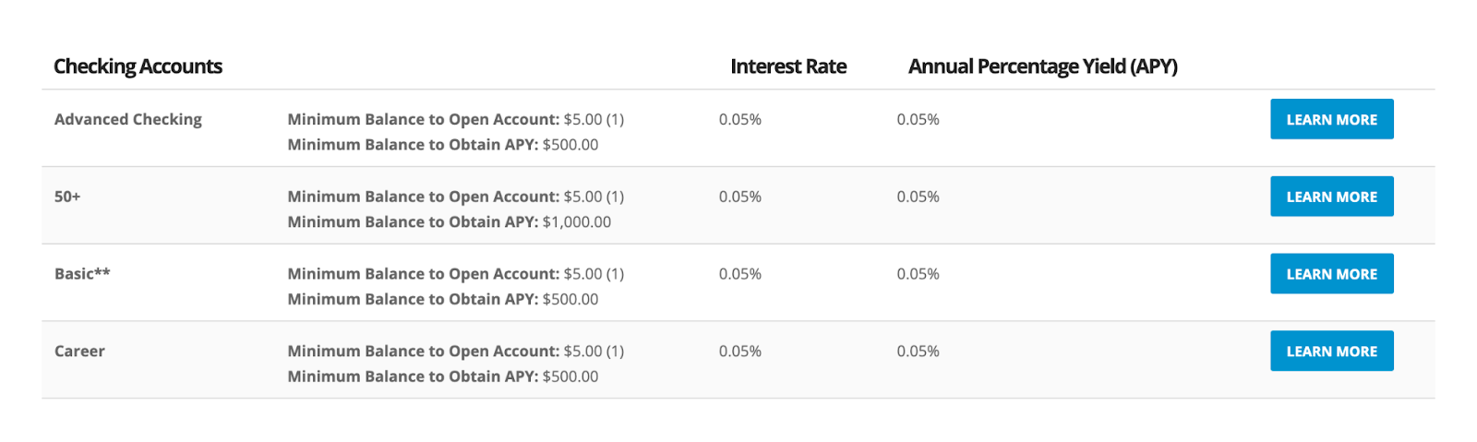Screen dimensions: 1477x442
Task: Select the 50+ account name
Action: click(67, 197)
